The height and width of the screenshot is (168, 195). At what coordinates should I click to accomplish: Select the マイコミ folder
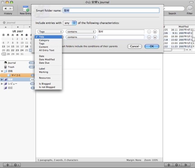[x=17, y=75]
